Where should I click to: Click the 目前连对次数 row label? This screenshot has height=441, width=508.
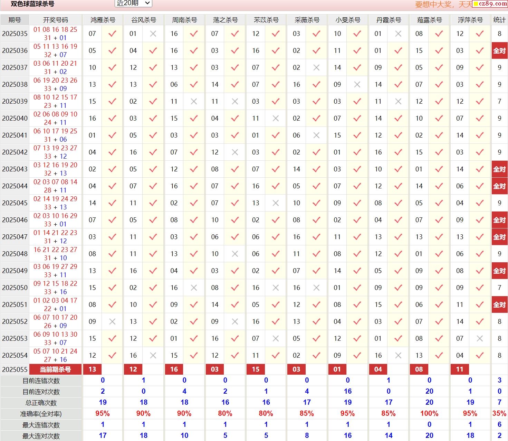(x=41, y=392)
